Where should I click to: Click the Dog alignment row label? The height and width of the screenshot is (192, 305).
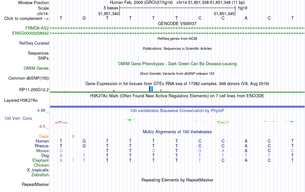[x=45, y=156]
